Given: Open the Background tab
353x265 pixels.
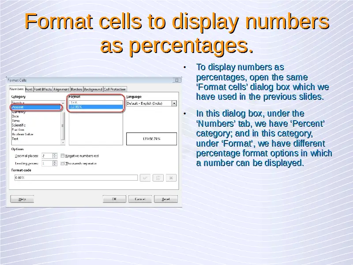Looking at the screenshot, I should click(93, 89).
